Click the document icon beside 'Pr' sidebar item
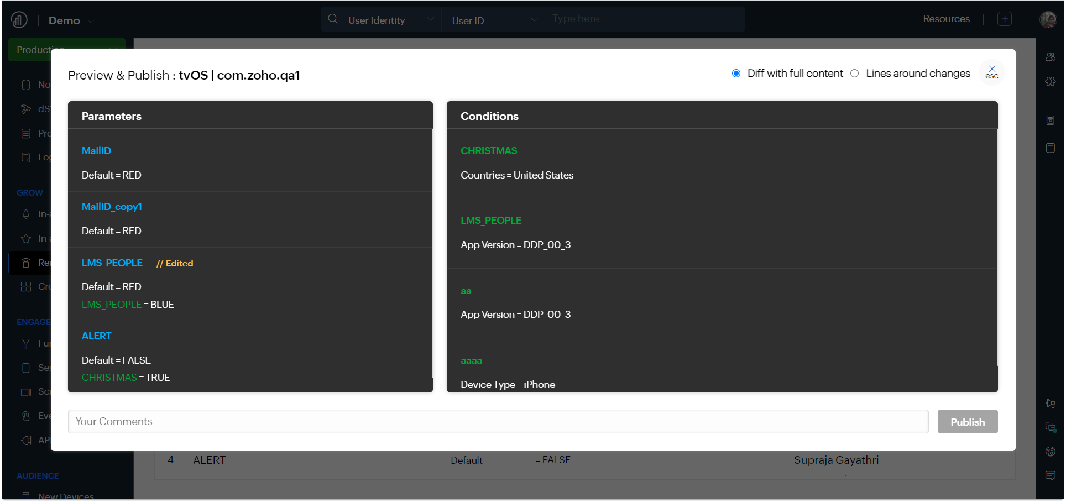This screenshot has height=503, width=1066. [26, 133]
